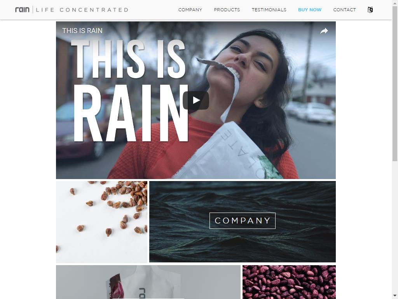Click the share arrow on video
Viewport: 398px width, 299px height.
pyautogui.click(x=324, y=31)
